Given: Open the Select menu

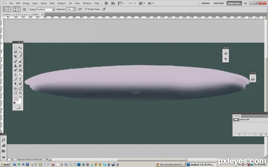Looking at the screenshot, I should pos(44,3).
